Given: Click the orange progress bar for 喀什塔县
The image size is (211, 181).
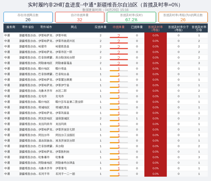Looking at the screenshot, I should [119, 71].
